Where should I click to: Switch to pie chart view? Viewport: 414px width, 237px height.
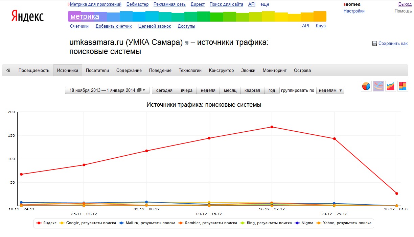click(x=366, y=86)
